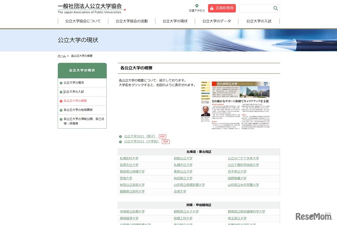Image resolution: width=337 pixels, height=225 pixels.
Task: Click the red 会員校専用 button
Action: coord(222,8)
